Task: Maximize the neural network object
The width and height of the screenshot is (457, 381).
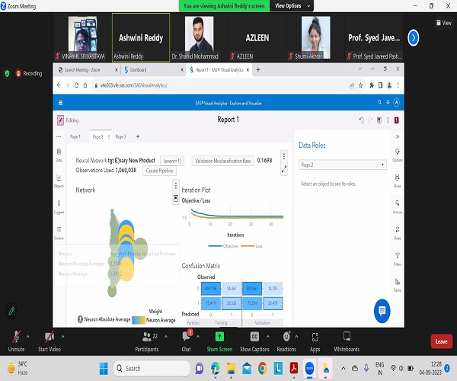Action: (x=284, y=168)
